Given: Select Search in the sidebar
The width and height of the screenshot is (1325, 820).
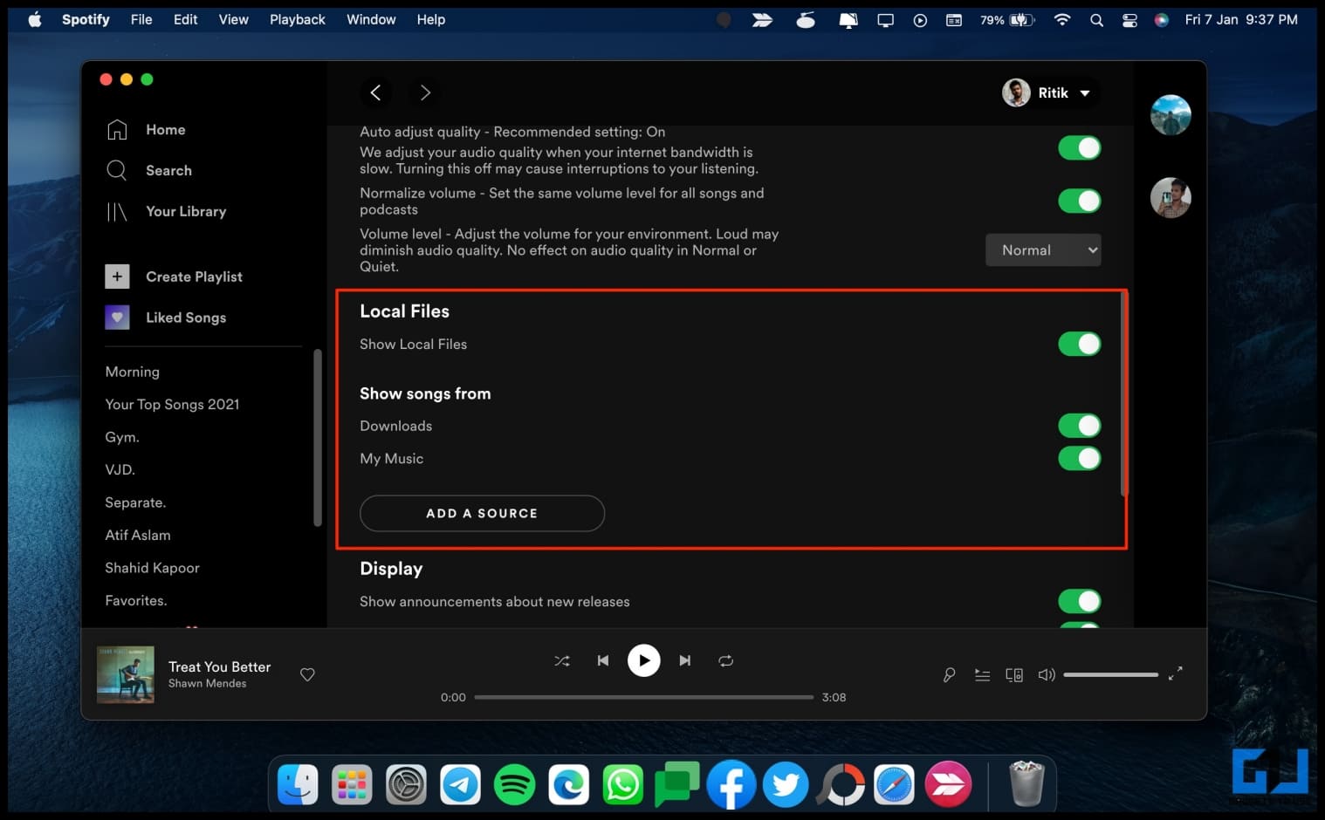Looking at the screenshot, I should (x=168, y=170).
